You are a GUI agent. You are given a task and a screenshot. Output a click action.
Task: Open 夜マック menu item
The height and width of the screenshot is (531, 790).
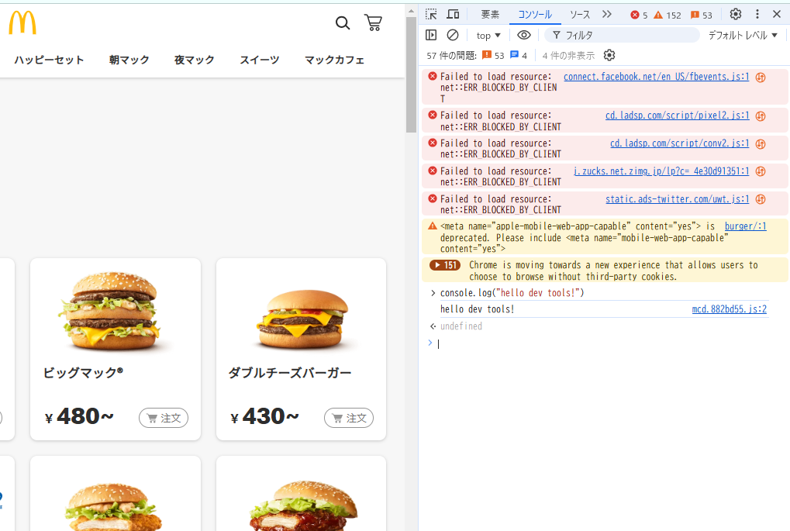point(194,60)
